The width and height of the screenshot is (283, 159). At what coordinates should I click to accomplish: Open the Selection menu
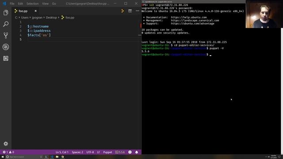tap(32, 4)
